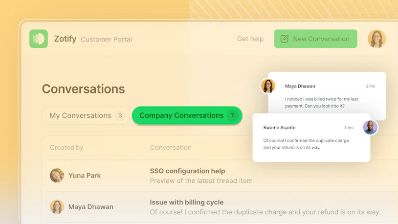Switch to My Conversations tab
The image size is (398, 224).
click(86, 115)
